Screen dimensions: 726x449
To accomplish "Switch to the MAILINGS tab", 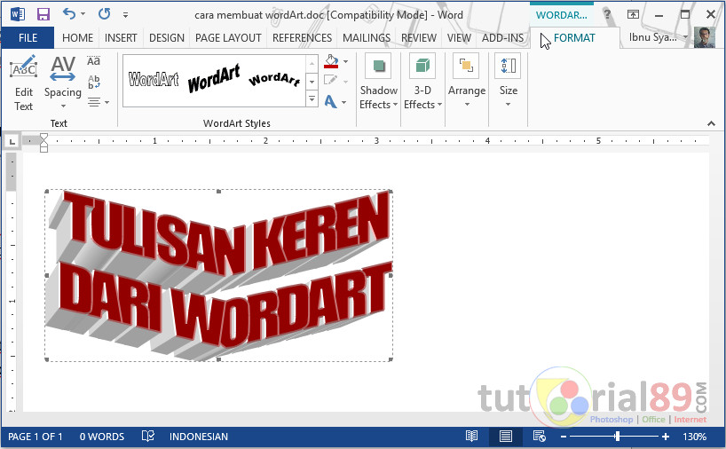I will (x=367, y=38).
